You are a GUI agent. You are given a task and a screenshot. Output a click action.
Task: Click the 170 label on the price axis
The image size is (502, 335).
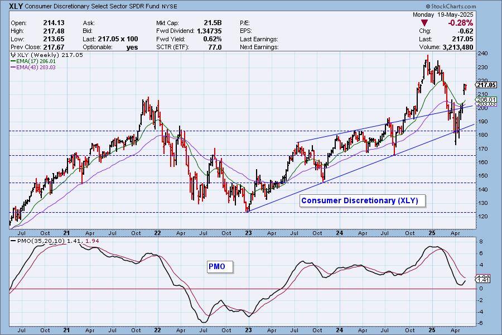(x=483, y=149)
